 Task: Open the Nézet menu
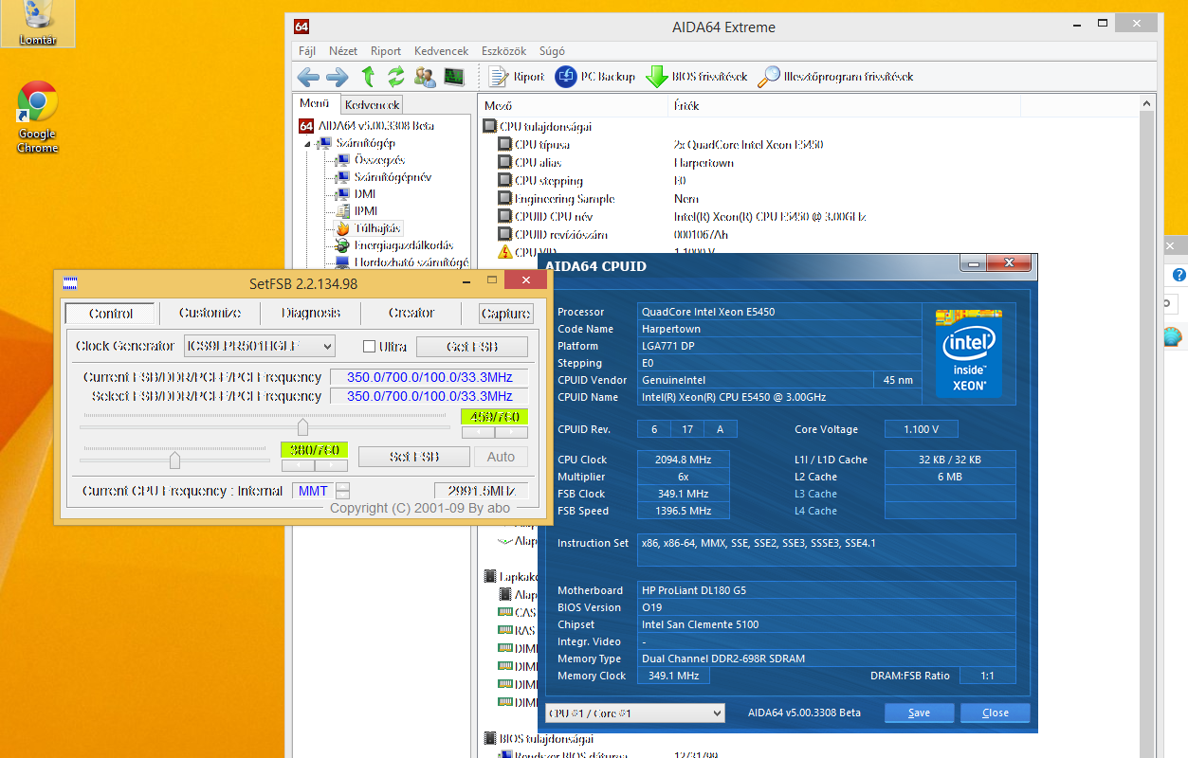[x=343, y=51]
